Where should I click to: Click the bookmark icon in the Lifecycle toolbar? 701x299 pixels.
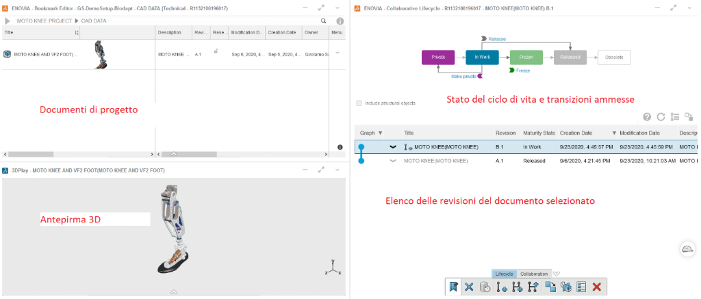click(x=454, y=287)
